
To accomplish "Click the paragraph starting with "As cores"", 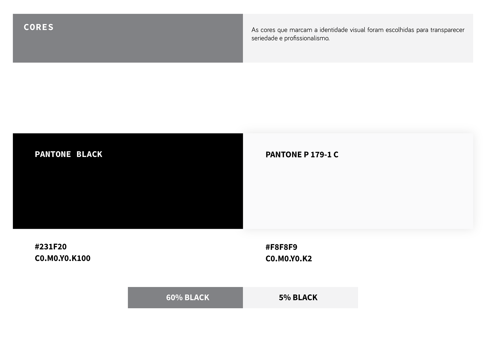I will pos(358,34).
